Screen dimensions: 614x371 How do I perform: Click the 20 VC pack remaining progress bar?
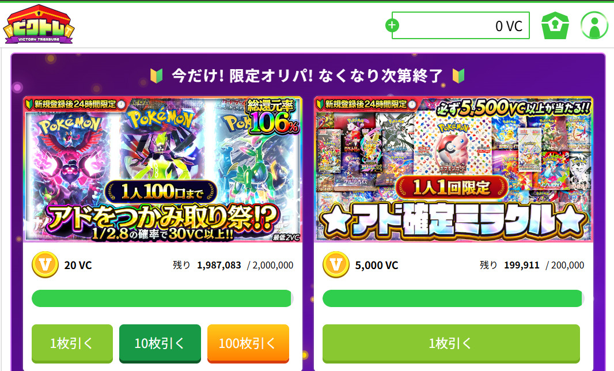pos(162,298)
